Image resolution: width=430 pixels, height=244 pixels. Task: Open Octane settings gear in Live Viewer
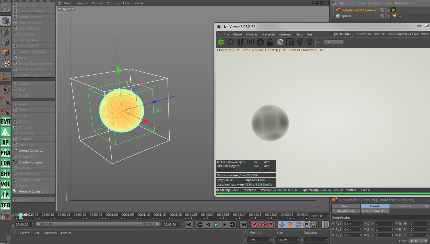coord(260,42)
